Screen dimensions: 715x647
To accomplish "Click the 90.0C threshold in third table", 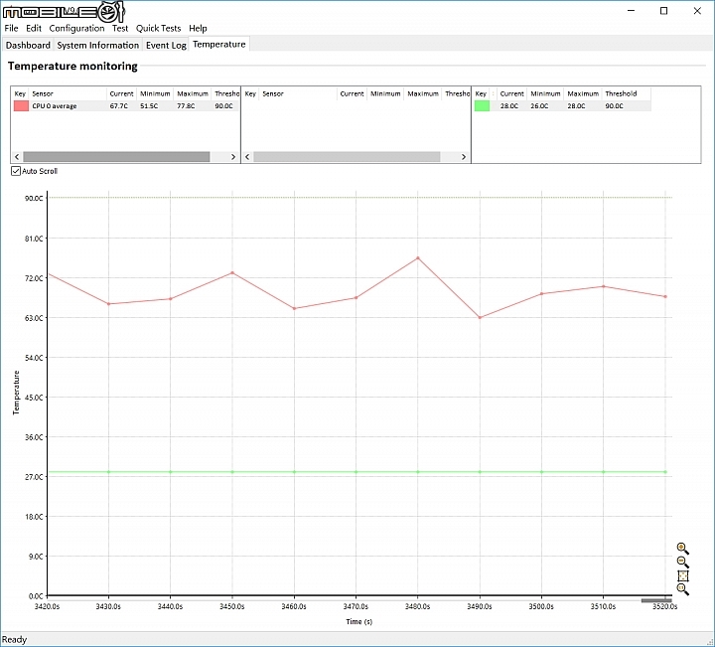I will coord(614,106).
